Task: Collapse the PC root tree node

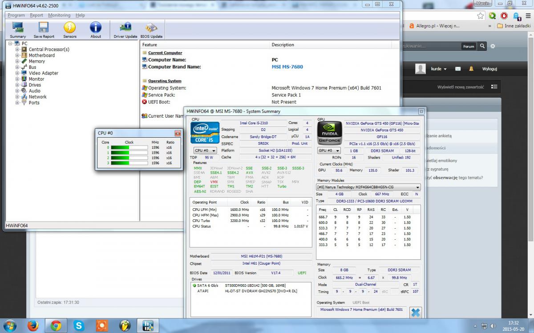Action: point(11,44)
